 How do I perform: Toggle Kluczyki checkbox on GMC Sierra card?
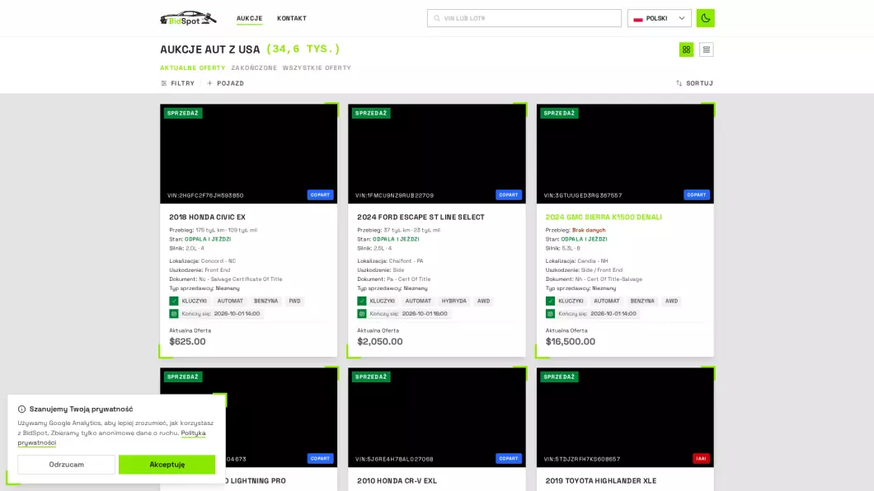point(550,301)
